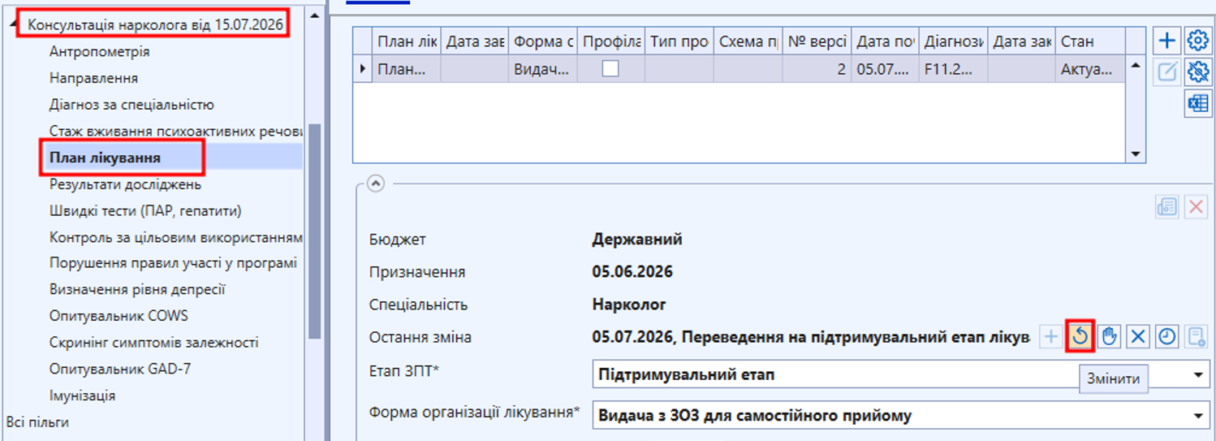Open grid settings gear icon
This screenshot has width=1216, height=441.
(1197, 40)
